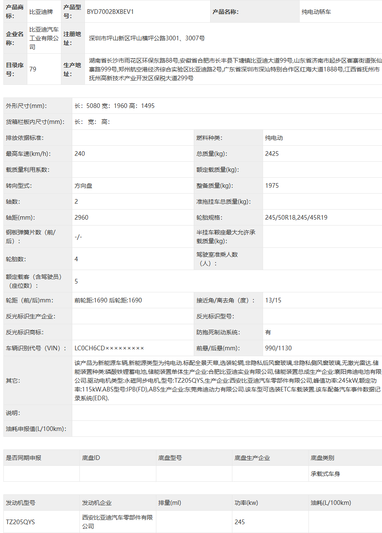Click engine model value TZ205QYS
The image size is (382, 533).
[x=20, y=522]
